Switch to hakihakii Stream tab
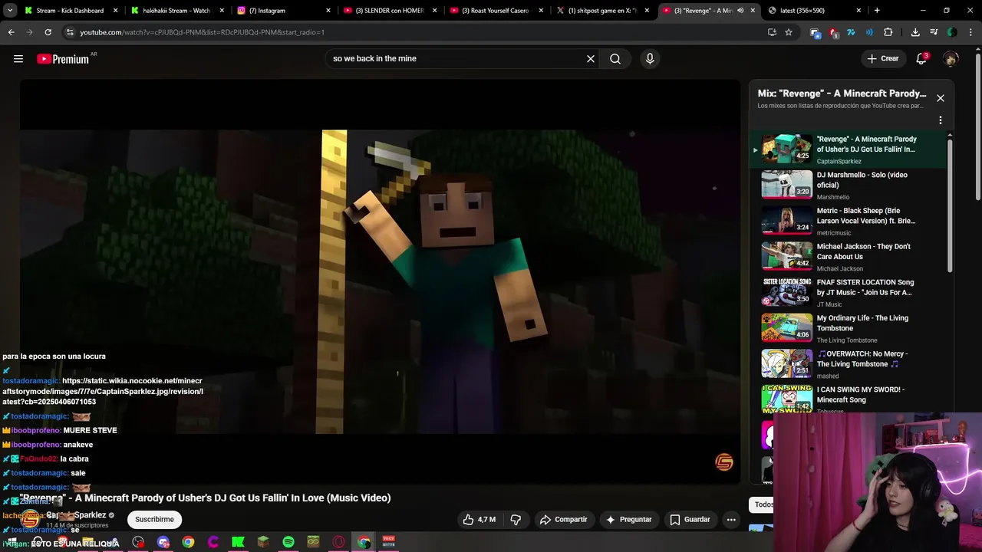Screen dimensions: 982x552 click(176, 11)
